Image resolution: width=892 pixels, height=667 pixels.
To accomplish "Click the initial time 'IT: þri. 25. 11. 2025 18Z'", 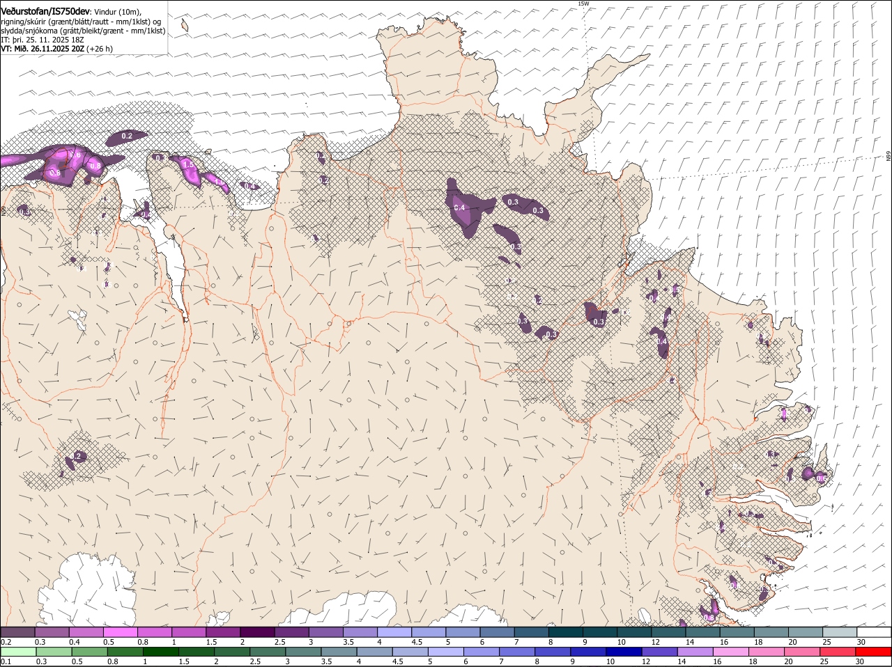I will (43, 40).
